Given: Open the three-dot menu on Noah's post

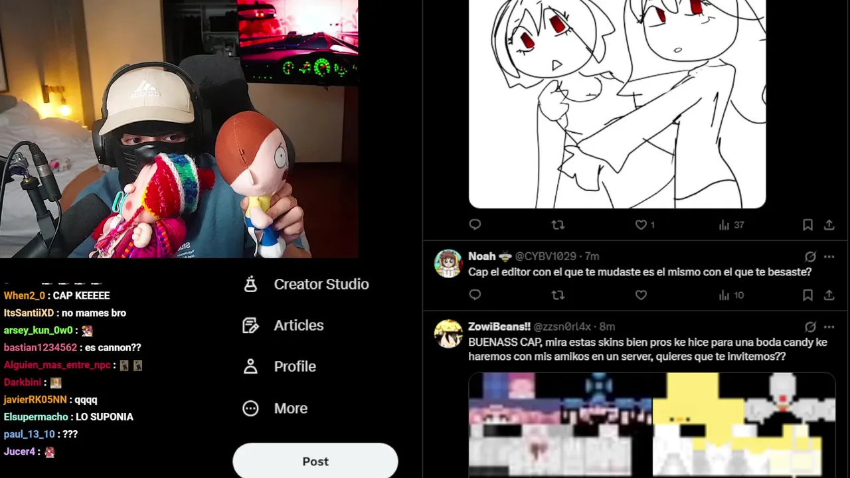Looking at the screenshot, I should [x=829, y=256].
